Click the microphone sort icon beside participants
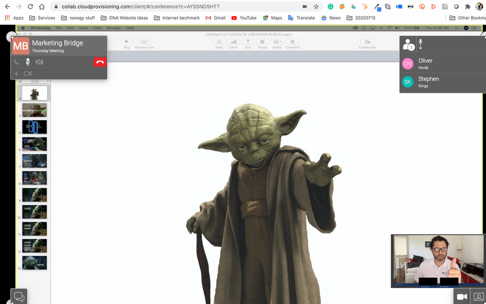This screenshot has width=486, height=304. (420, 44)
